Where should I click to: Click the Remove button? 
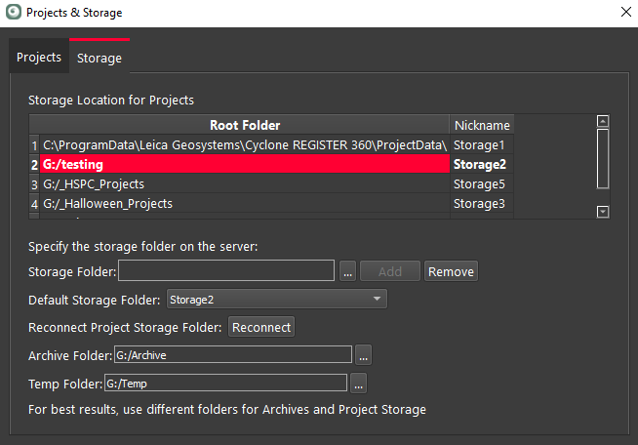451,271
